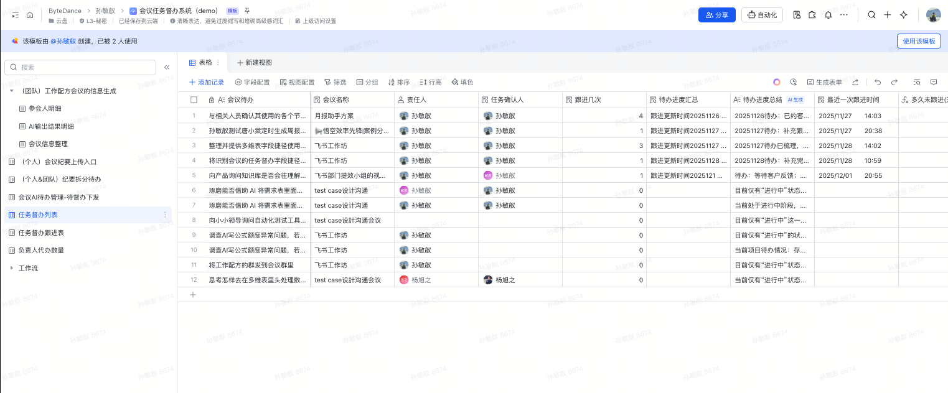Collapse the (团队) 工作配方会议的信息生成 folder
This screenshot has width=948, height=393.
[11, 91]
